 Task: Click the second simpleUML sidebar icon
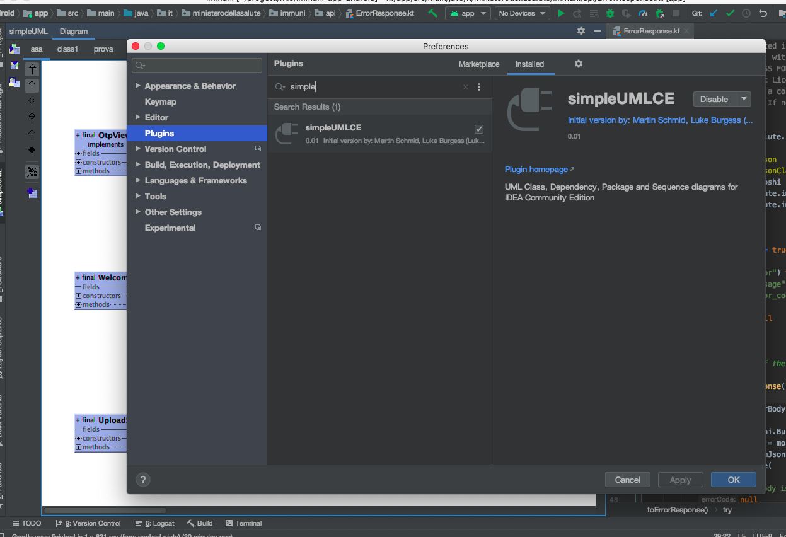pos(14,66)
